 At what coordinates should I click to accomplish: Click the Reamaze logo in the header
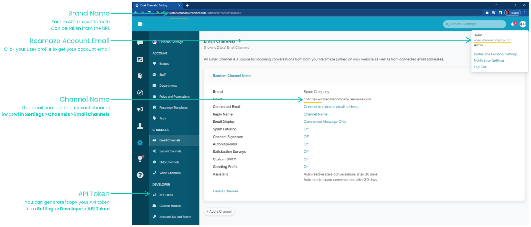140,24
